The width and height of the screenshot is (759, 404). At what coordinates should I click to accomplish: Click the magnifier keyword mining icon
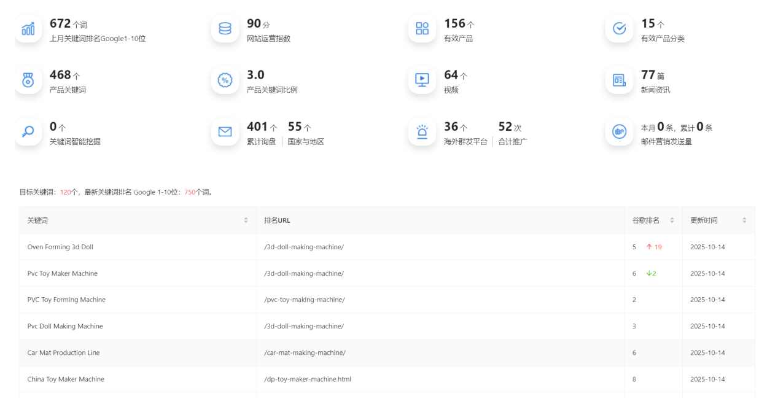click(28, 131)
